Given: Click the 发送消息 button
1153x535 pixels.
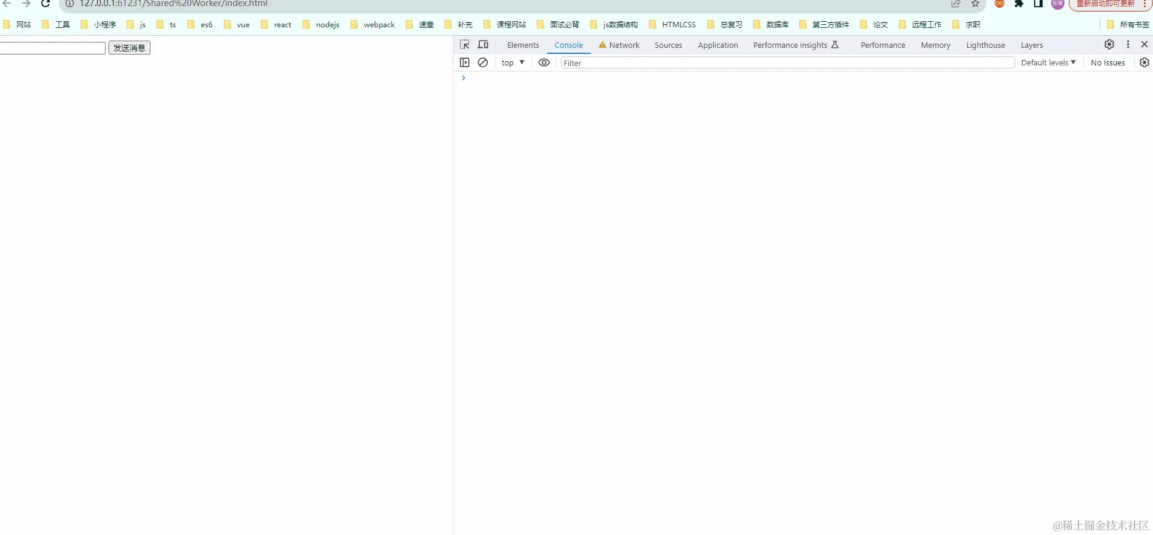Looking at the screenshot, I should 129,48.
